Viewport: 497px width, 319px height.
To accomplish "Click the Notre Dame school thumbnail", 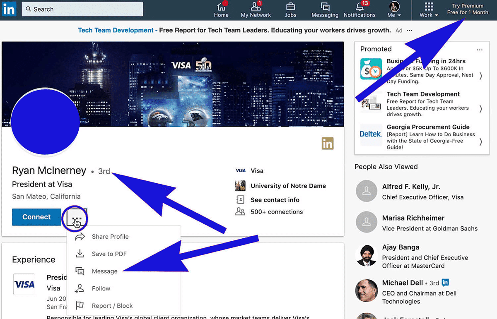I will coord(240,186).
